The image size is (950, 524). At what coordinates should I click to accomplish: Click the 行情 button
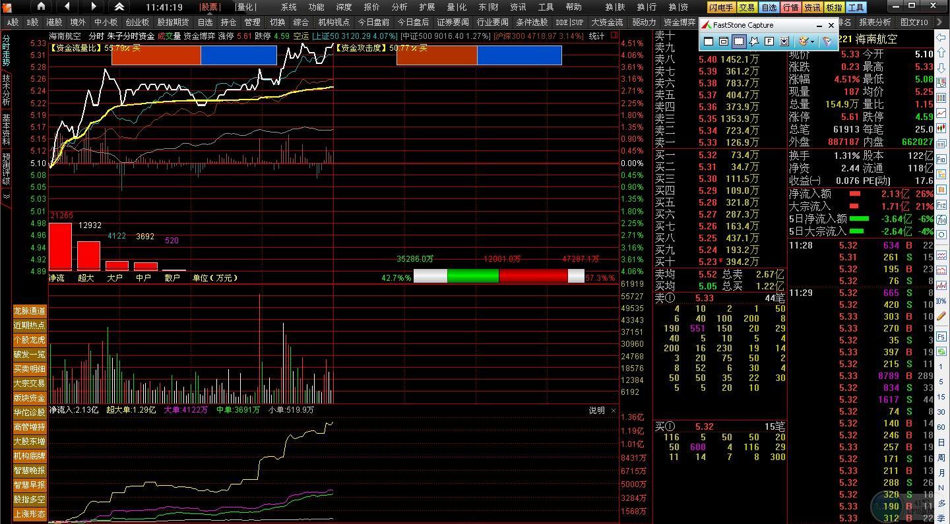(790, 7)
